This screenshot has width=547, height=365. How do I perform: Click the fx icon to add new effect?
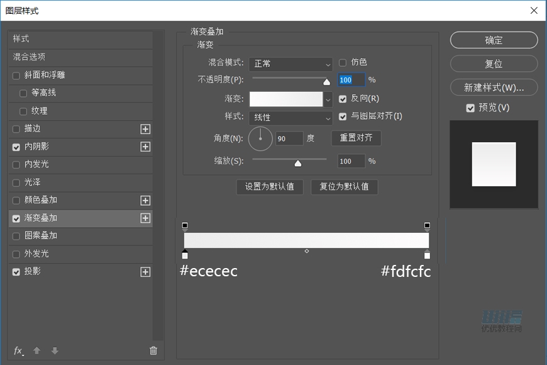point(18,351)
